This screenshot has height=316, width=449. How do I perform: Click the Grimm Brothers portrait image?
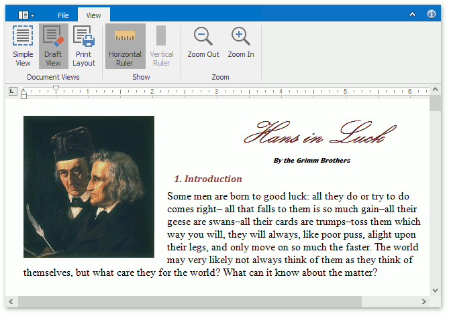point(89,186)
